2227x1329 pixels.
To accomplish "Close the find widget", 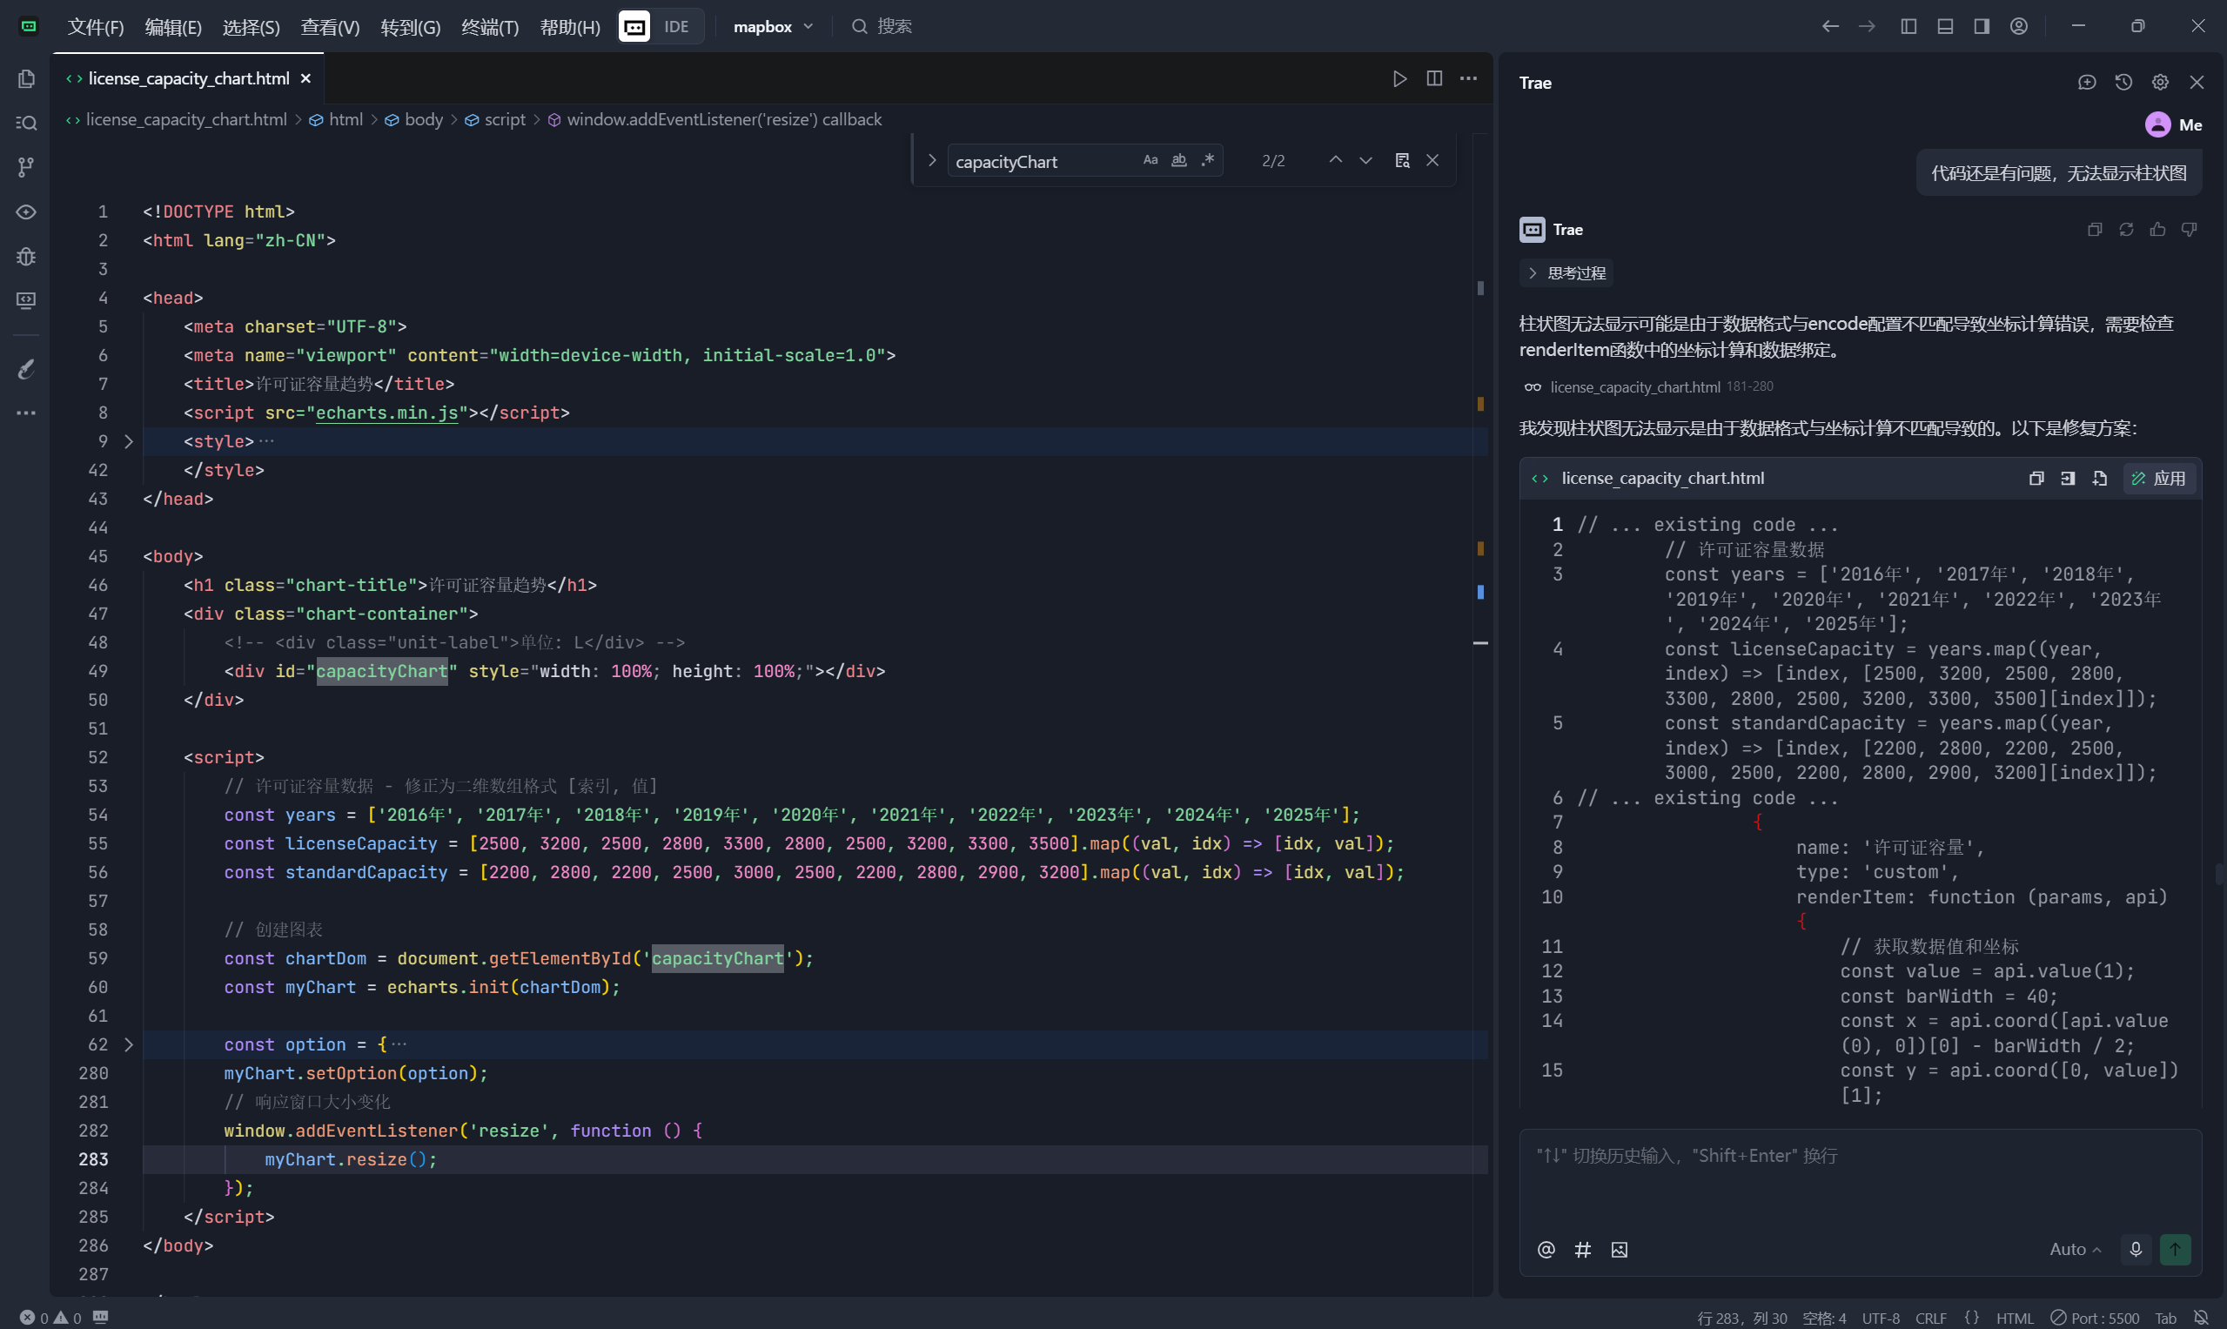I will [1432, 160].
